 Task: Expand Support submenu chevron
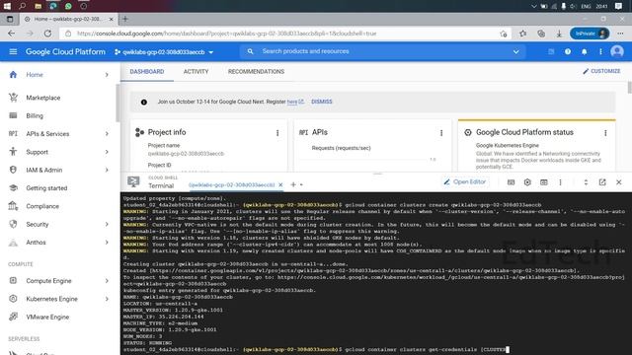107,152
